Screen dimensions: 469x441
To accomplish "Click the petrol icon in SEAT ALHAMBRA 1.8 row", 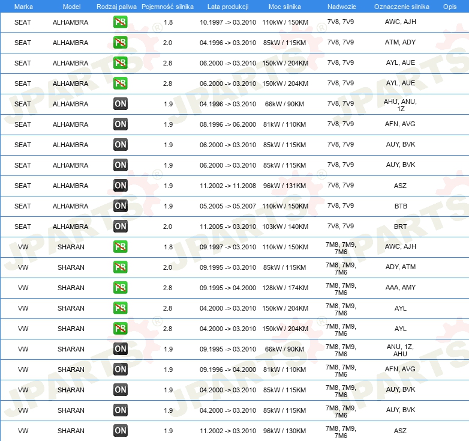I will [x=120, y=22].
